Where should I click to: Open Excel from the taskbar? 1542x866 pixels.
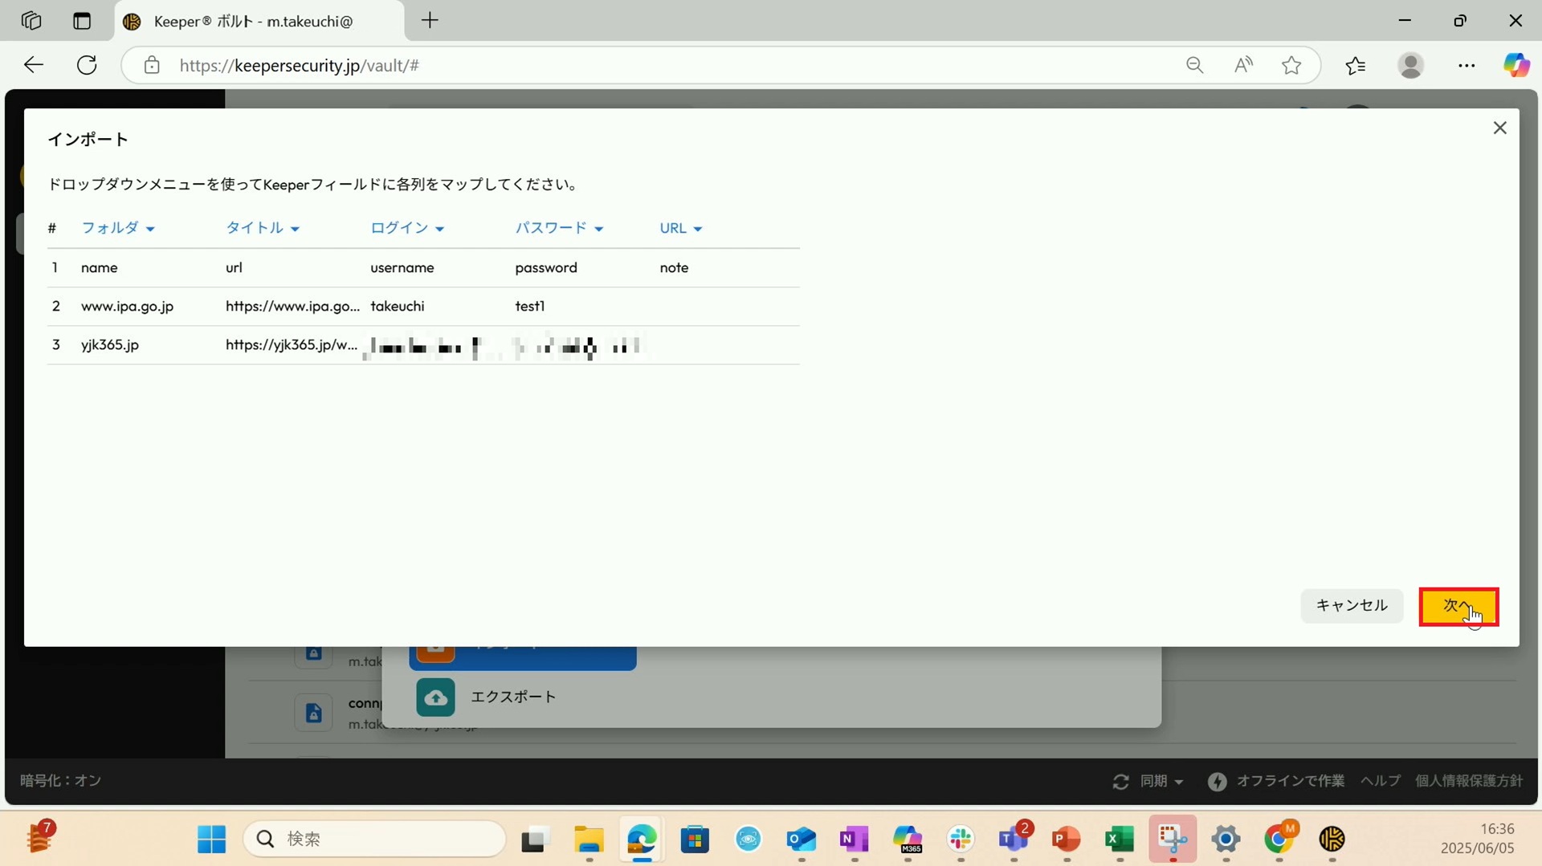(x=1119, y=840)
